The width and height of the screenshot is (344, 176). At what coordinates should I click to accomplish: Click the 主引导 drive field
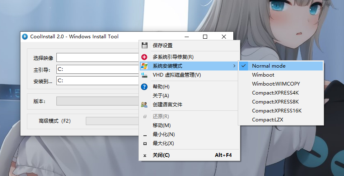pyautogui.click(x=98, y=69)
